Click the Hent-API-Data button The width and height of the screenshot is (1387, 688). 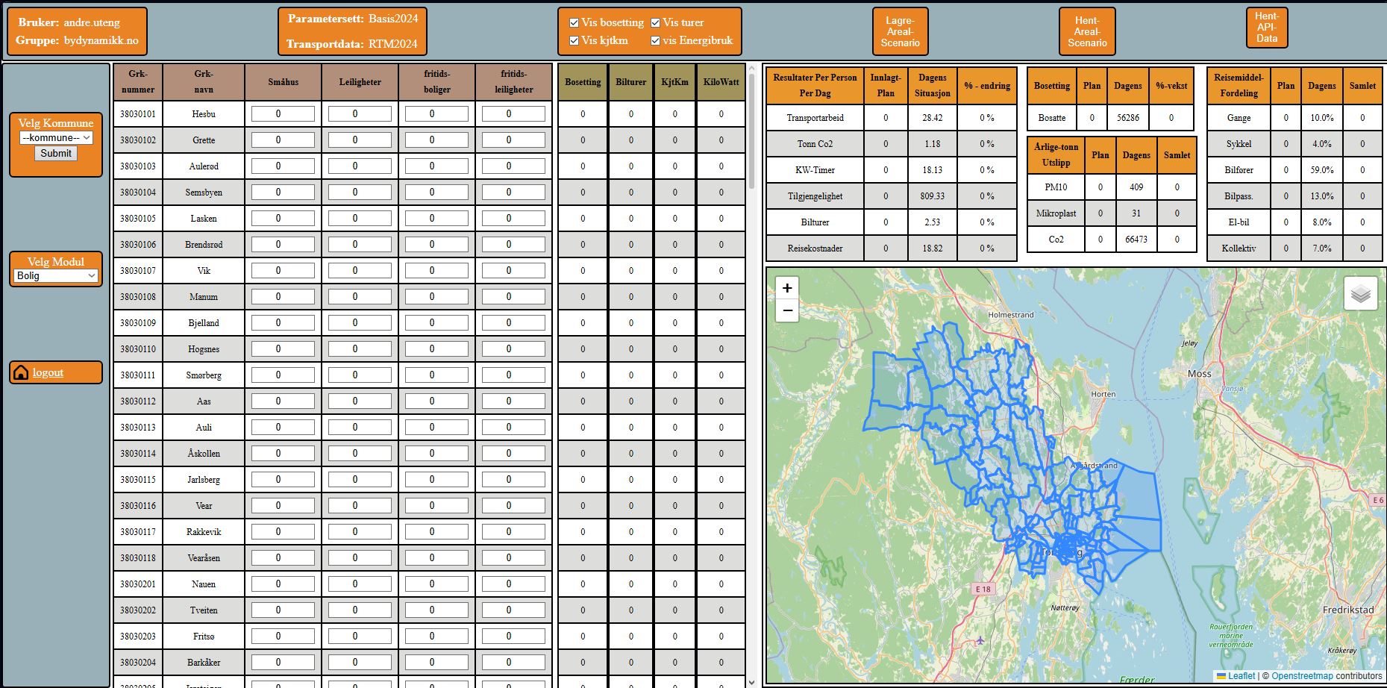point(1267,28)
